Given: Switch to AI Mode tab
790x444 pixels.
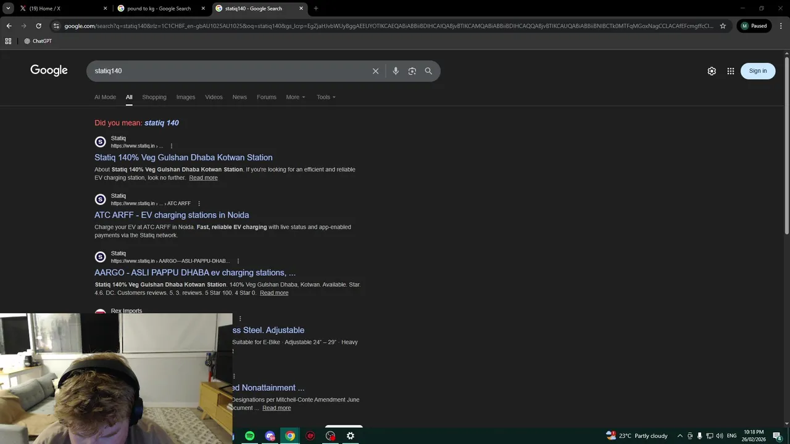Looking at the screenshot, I should (105, 97).
